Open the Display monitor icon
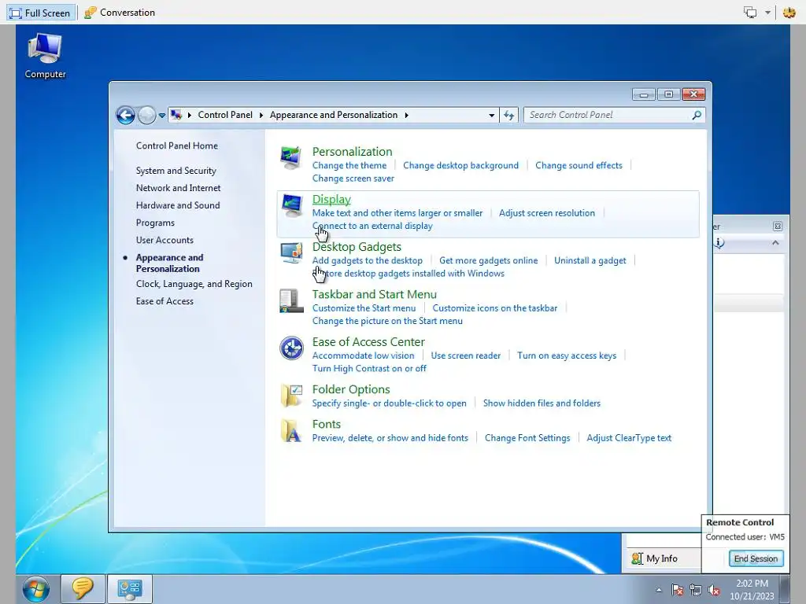 pos(291,205)
